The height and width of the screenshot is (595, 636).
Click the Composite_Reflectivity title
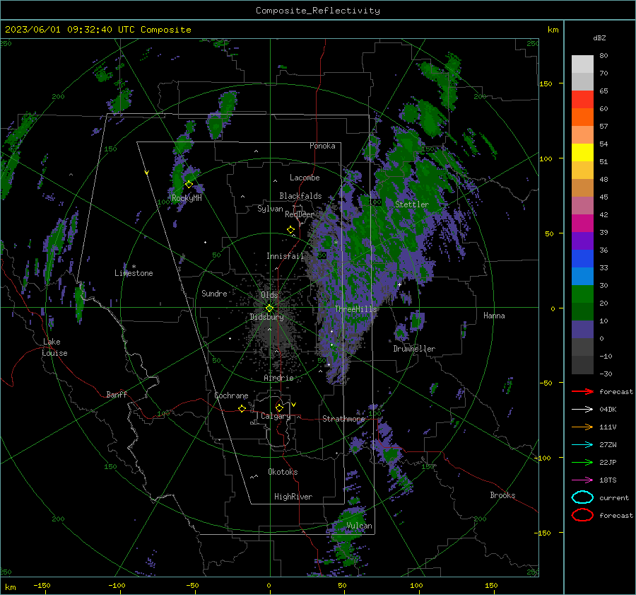coord(318,11)
